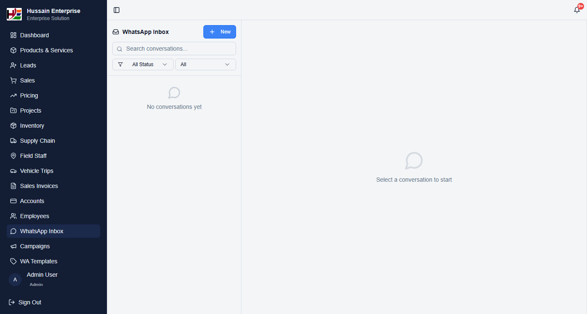Click the Hussain Enterprise logo
This screenshot has height=314, width=587.
(14, 14)
